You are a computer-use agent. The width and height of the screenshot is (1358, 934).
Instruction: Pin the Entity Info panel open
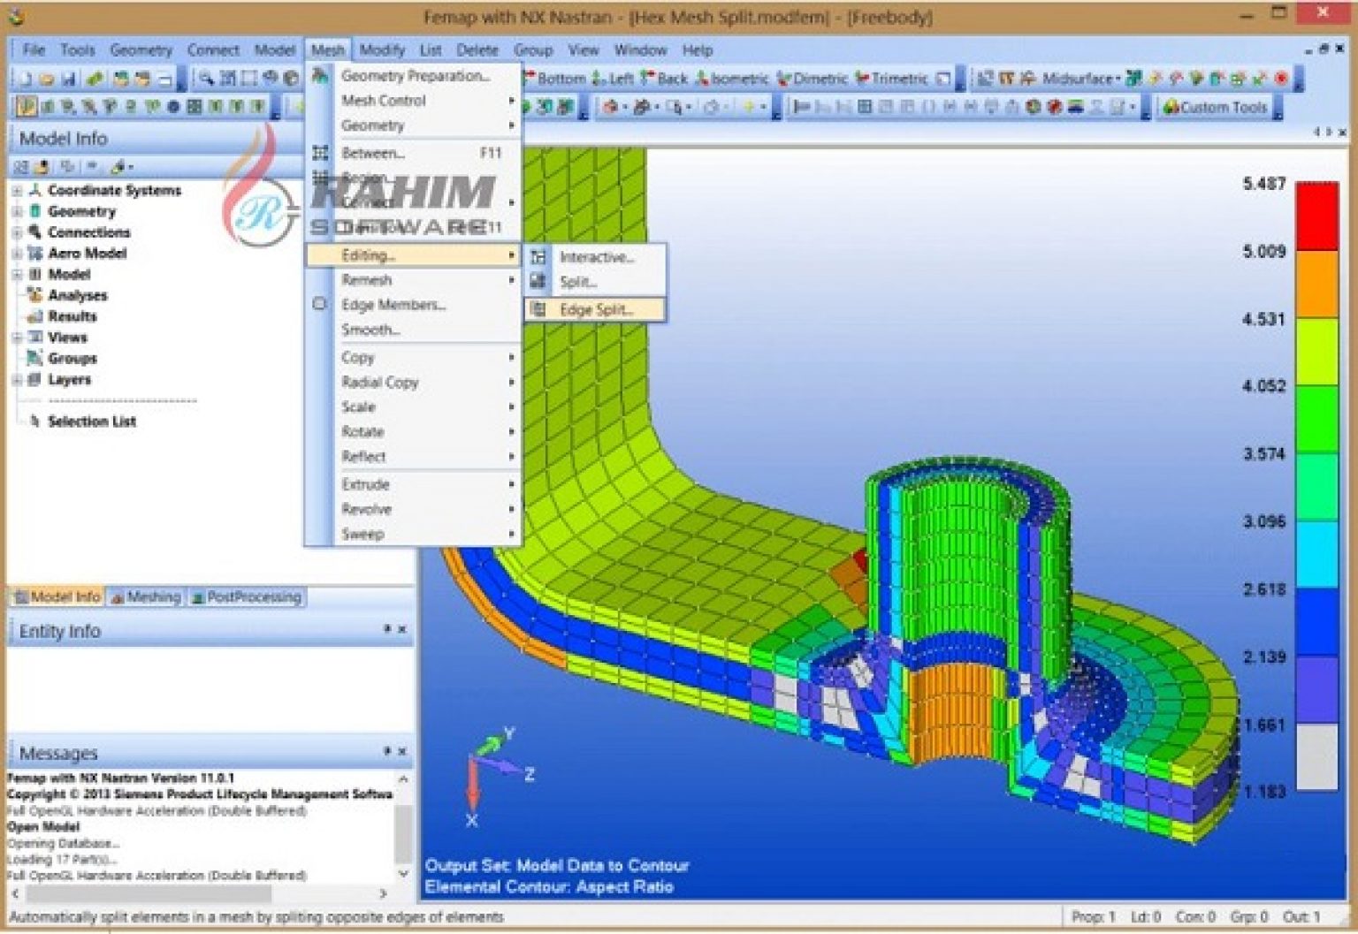tap(387, 630)
